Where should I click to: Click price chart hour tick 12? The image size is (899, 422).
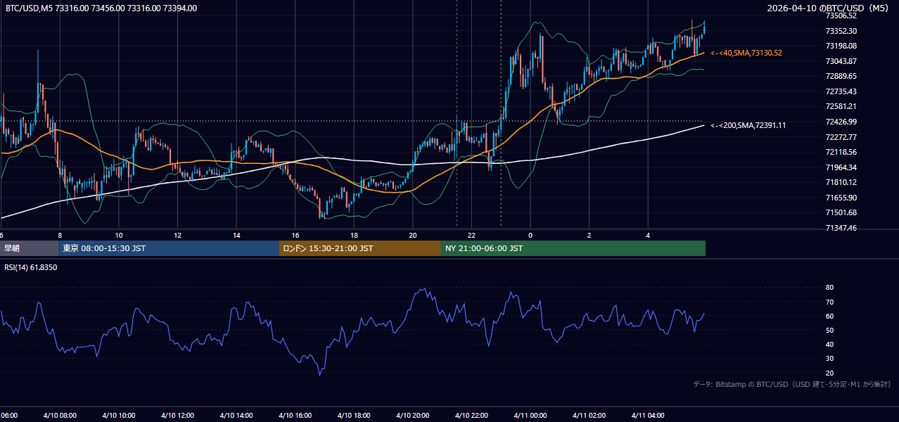[x=178, y=236]
